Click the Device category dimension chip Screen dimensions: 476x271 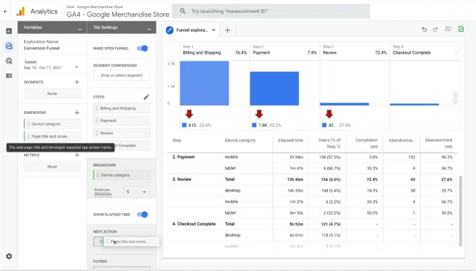pyautogui.click(x=52, y=124)
